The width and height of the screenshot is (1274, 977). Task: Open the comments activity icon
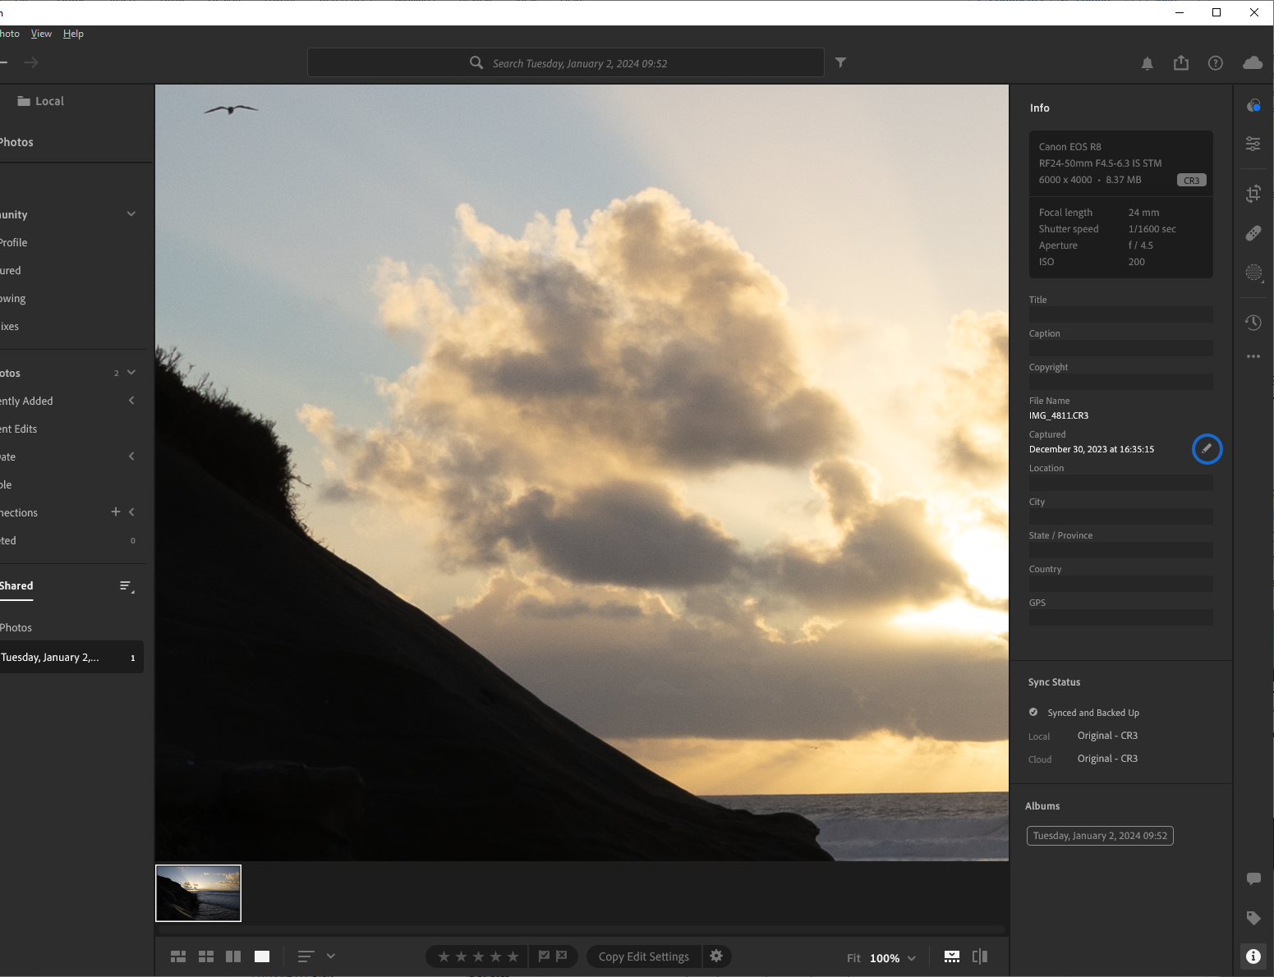(x=1253, y=878)
